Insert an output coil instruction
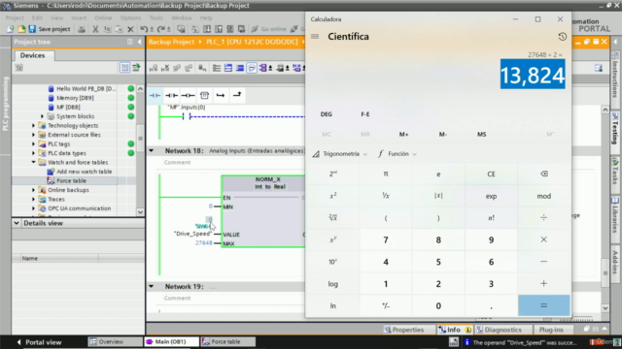The height and width of the screenshot is (349, 622). 188,95
